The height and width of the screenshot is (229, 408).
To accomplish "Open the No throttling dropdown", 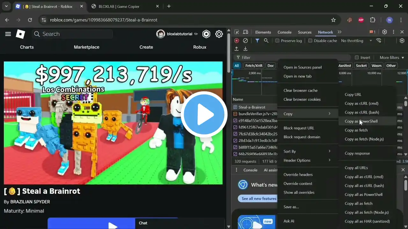I will pyautogui.click(x=356, y=41).
